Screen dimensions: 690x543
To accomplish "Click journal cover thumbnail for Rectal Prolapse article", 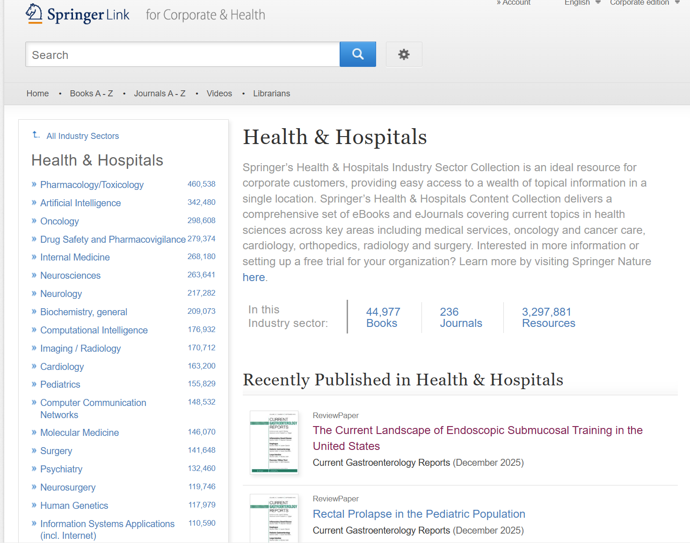I will (274, 518).
